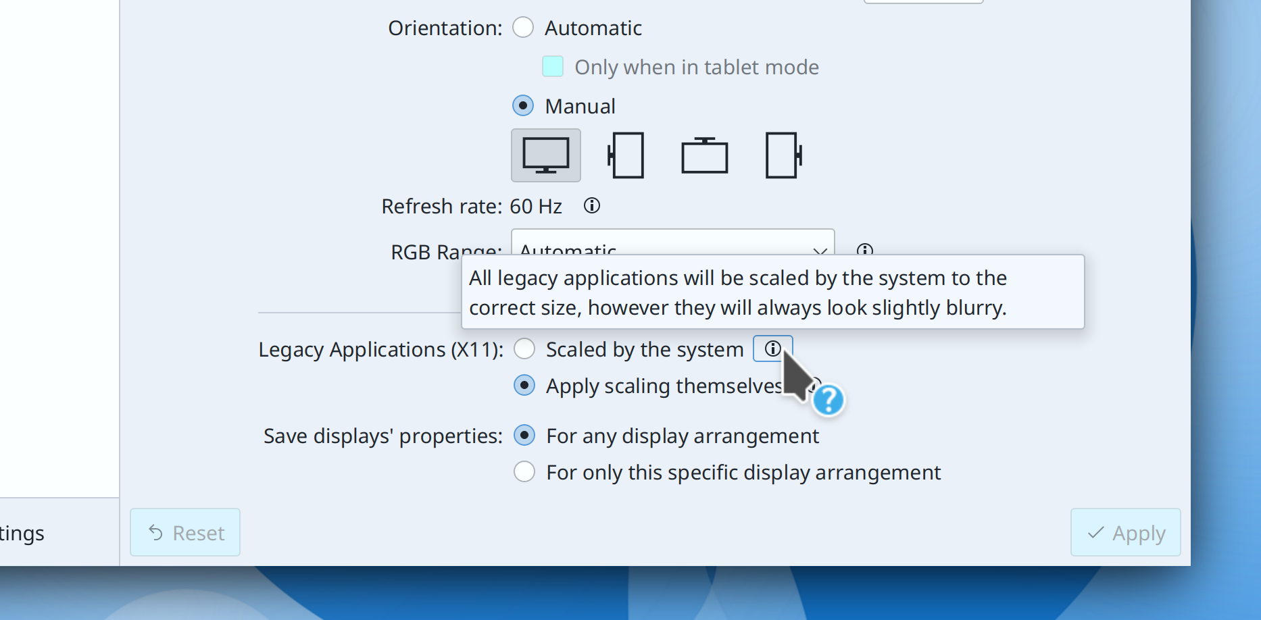Select portrait orientation icon with stand on left
The height and width of the screenshot is (620, 1261).
click(x=626, y=155)
